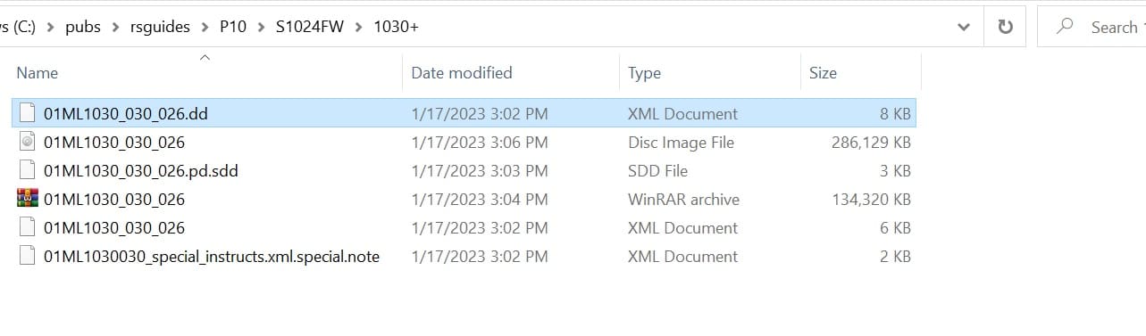Expand the chevron after rsguides in breadcrumb

pyautogui.click(x=205, y=27)
